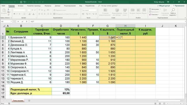Click the Font Color letter A icon
187x105 pixels.
pos(34,14)
